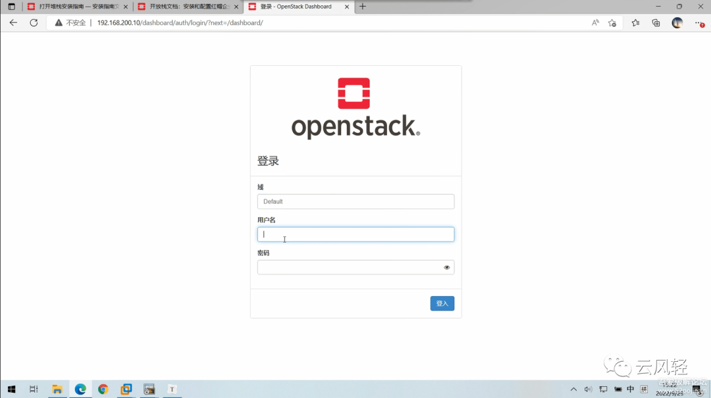711x398 pixels.
Task: Click the Add to favorites star icon
Action: click(x=612, y=22)
